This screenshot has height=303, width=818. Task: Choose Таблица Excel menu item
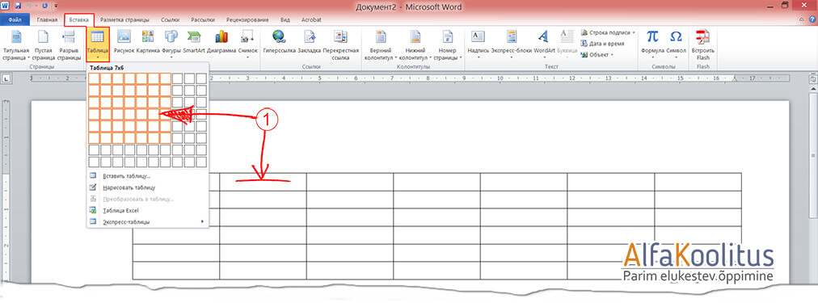[147, 211]
